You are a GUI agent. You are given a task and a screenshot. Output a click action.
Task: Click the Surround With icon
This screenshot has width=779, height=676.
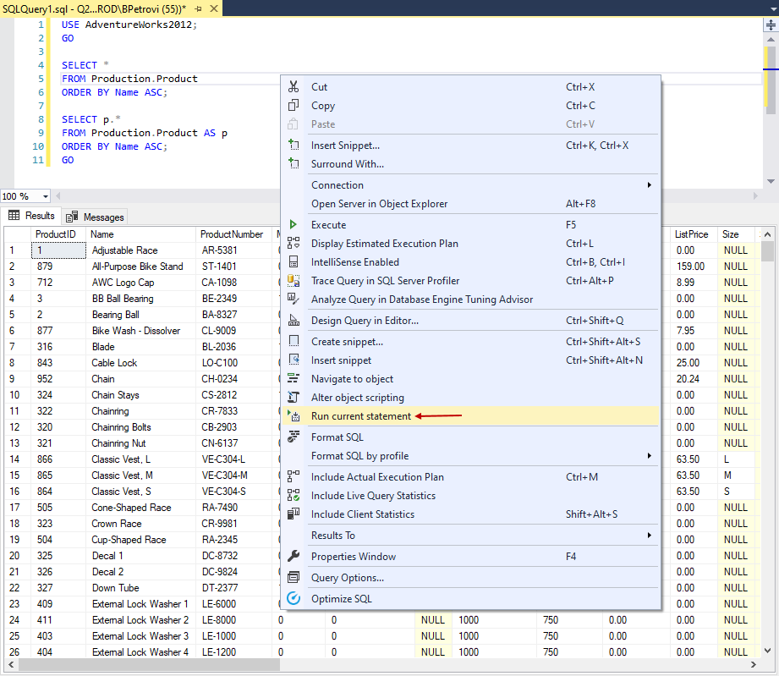pos(293,163)
